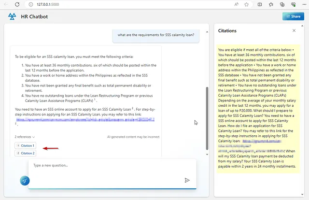The height and width of the screenshot is (200, 309).
Task: Clear chat with the broom icon
Action: pos(25,181)
